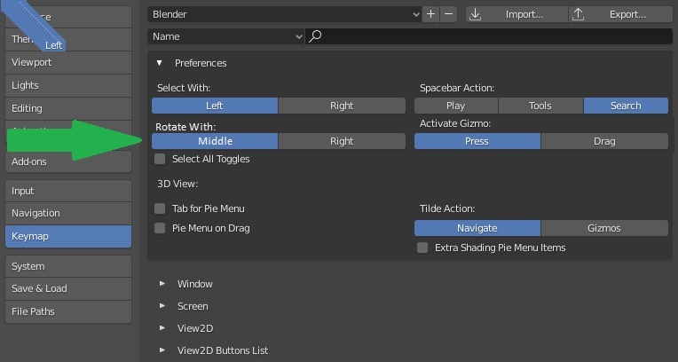Image resolution: width=678 pixels, height=362 pixels.
Task: Expand the Screen keymap section
Action: click(162, 306)
